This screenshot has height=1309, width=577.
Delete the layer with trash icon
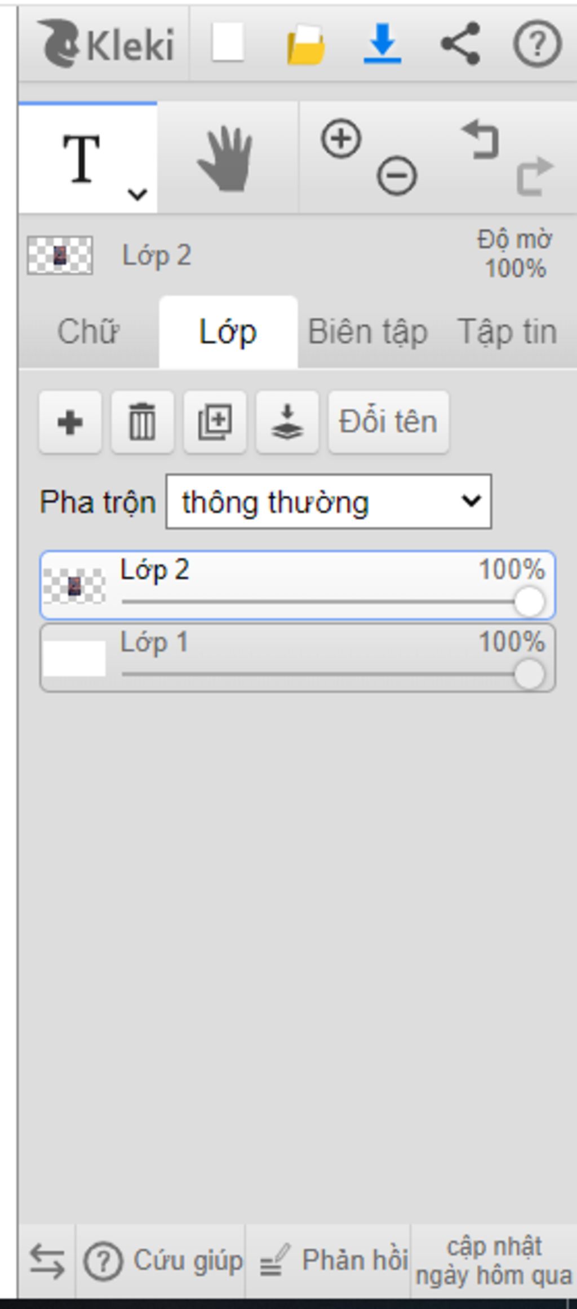click(x=143, y=422)
